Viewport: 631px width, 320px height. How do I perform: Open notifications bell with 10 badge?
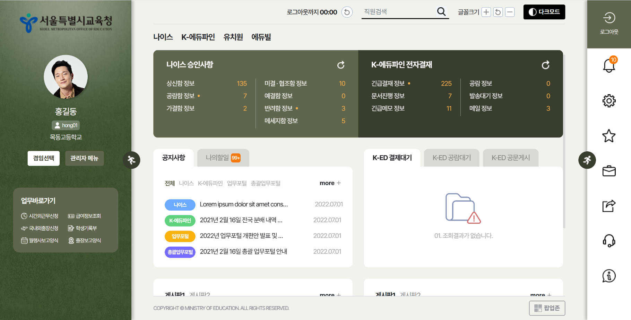609,65
